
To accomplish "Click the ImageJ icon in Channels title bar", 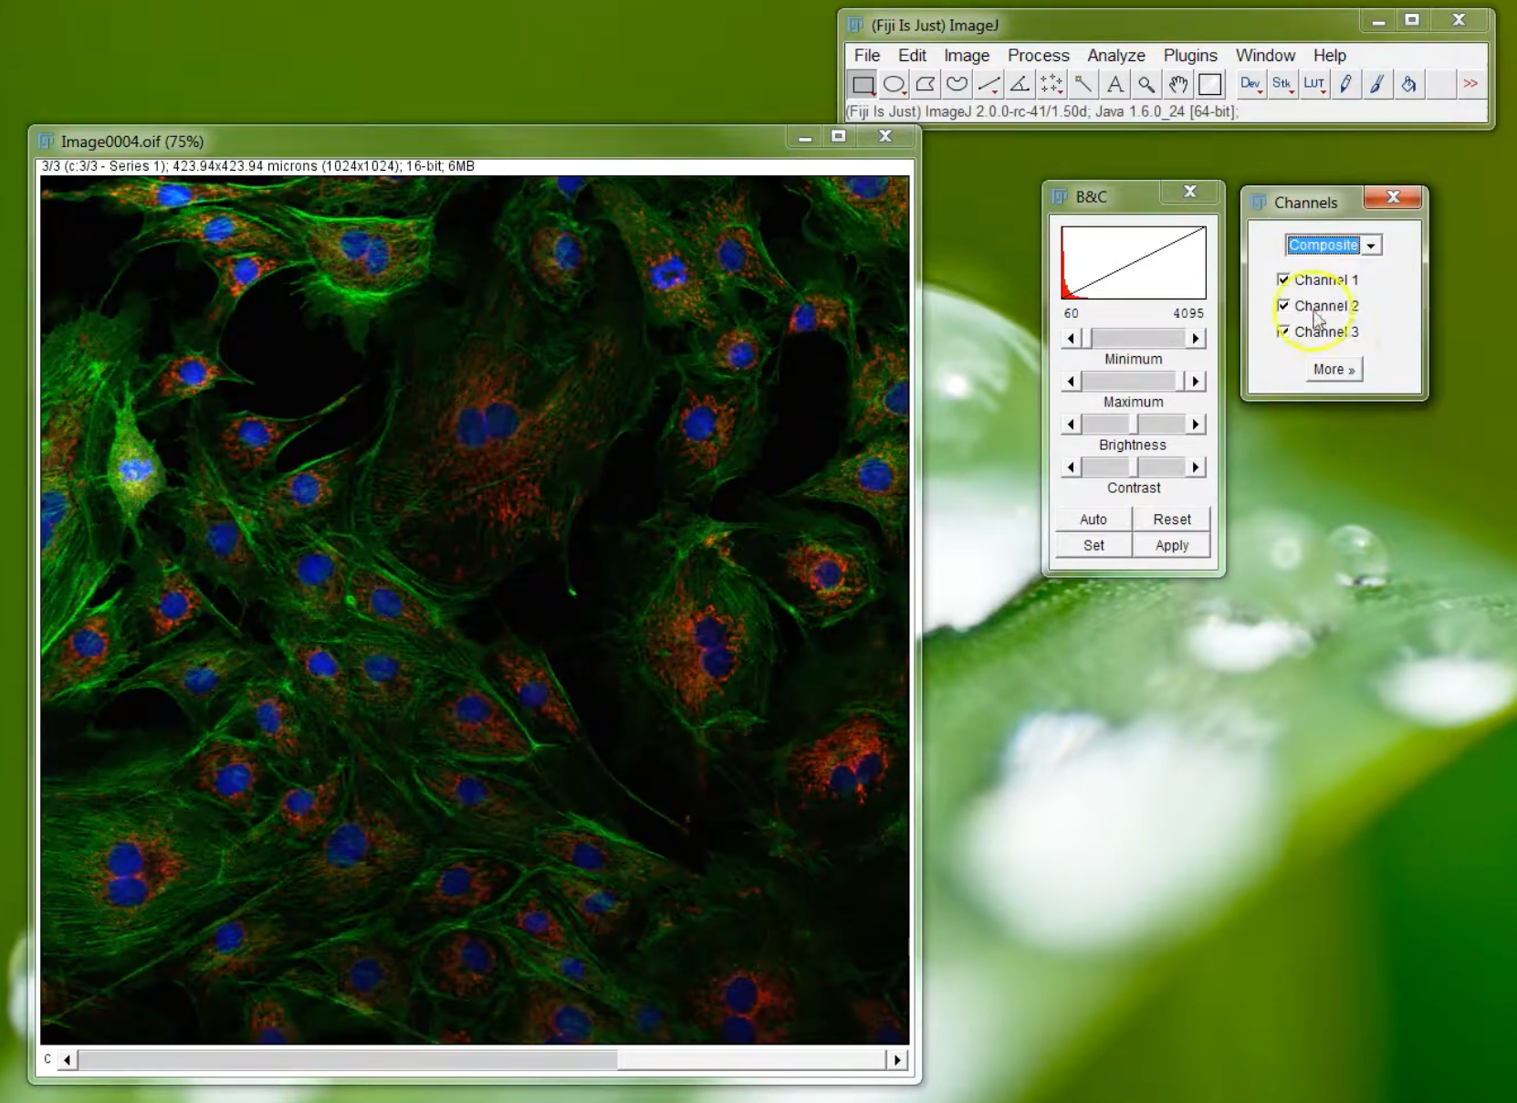I will [1259, 202].
